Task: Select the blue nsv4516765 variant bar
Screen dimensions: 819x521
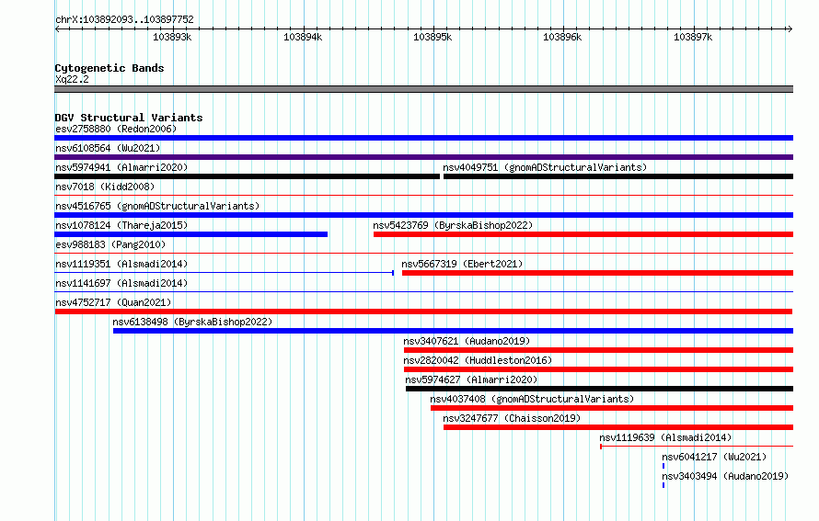Action: click(423, 215)
